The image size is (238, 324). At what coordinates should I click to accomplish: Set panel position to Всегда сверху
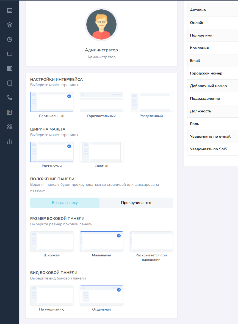coord(65,203)
